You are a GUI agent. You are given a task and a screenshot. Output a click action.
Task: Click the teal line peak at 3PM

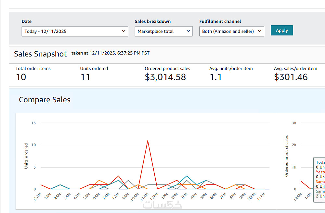pyautogui.click(x=187, y=176)
